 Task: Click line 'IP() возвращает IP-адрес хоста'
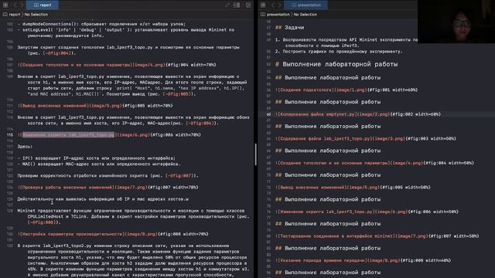96,158
